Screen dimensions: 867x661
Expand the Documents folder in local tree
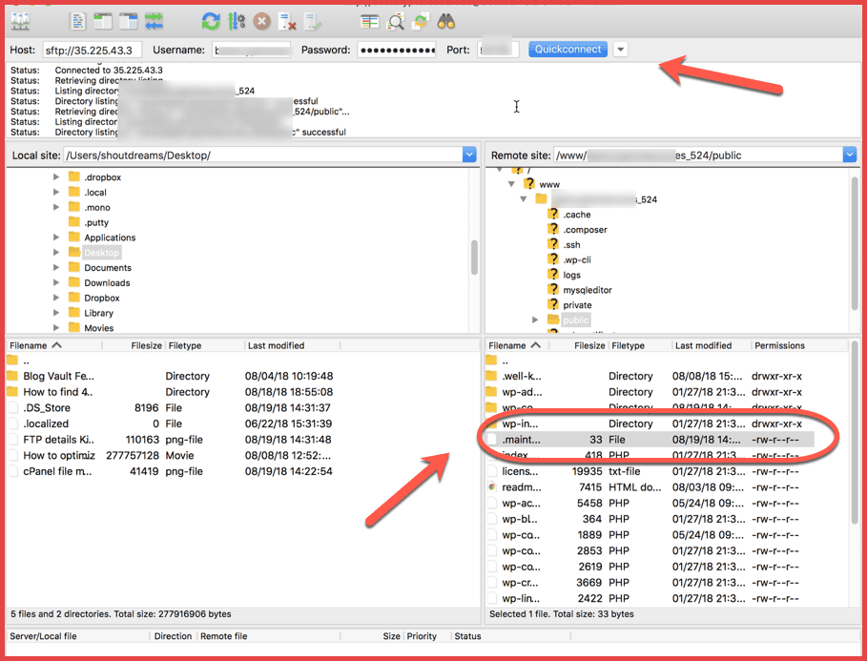(x=56, y=268)
